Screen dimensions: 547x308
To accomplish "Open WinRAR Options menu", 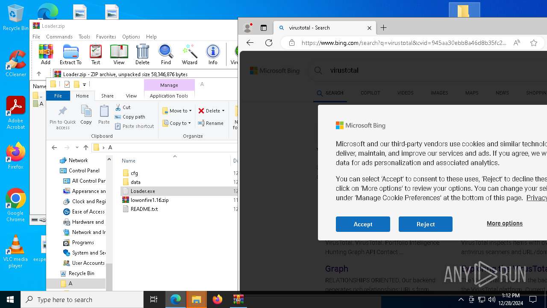I will coord(131,37).
